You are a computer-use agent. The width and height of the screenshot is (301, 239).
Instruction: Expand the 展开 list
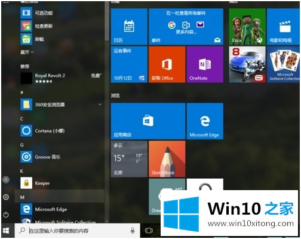coord(27,52)
